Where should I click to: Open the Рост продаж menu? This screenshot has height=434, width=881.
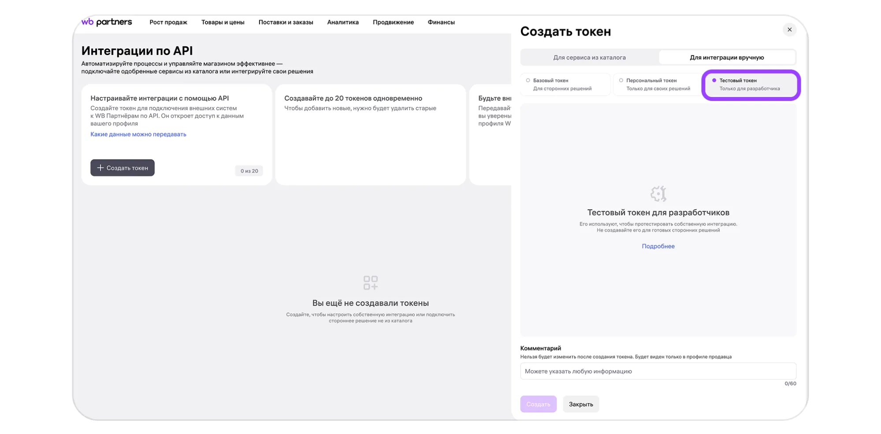(168, 22)
